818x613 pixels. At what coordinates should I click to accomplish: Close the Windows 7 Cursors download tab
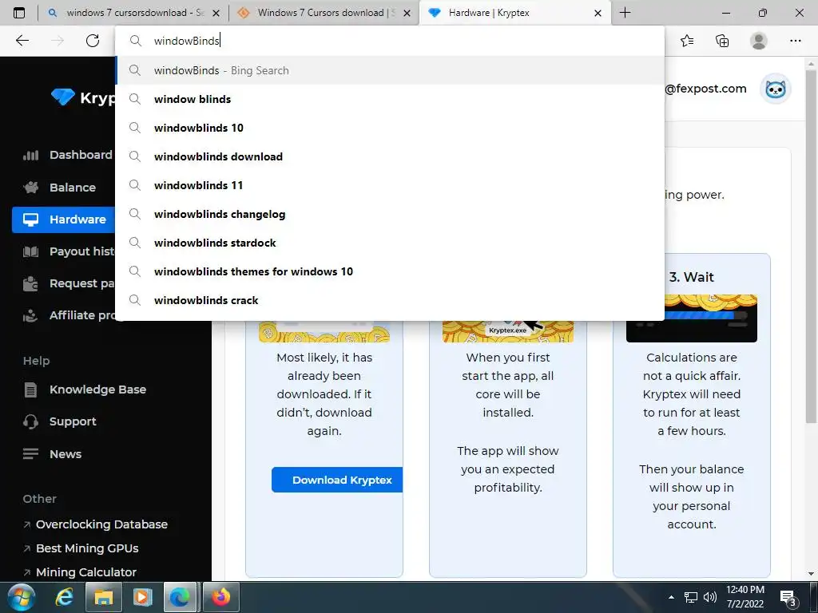pyautogui.click(x=407, y=13)
